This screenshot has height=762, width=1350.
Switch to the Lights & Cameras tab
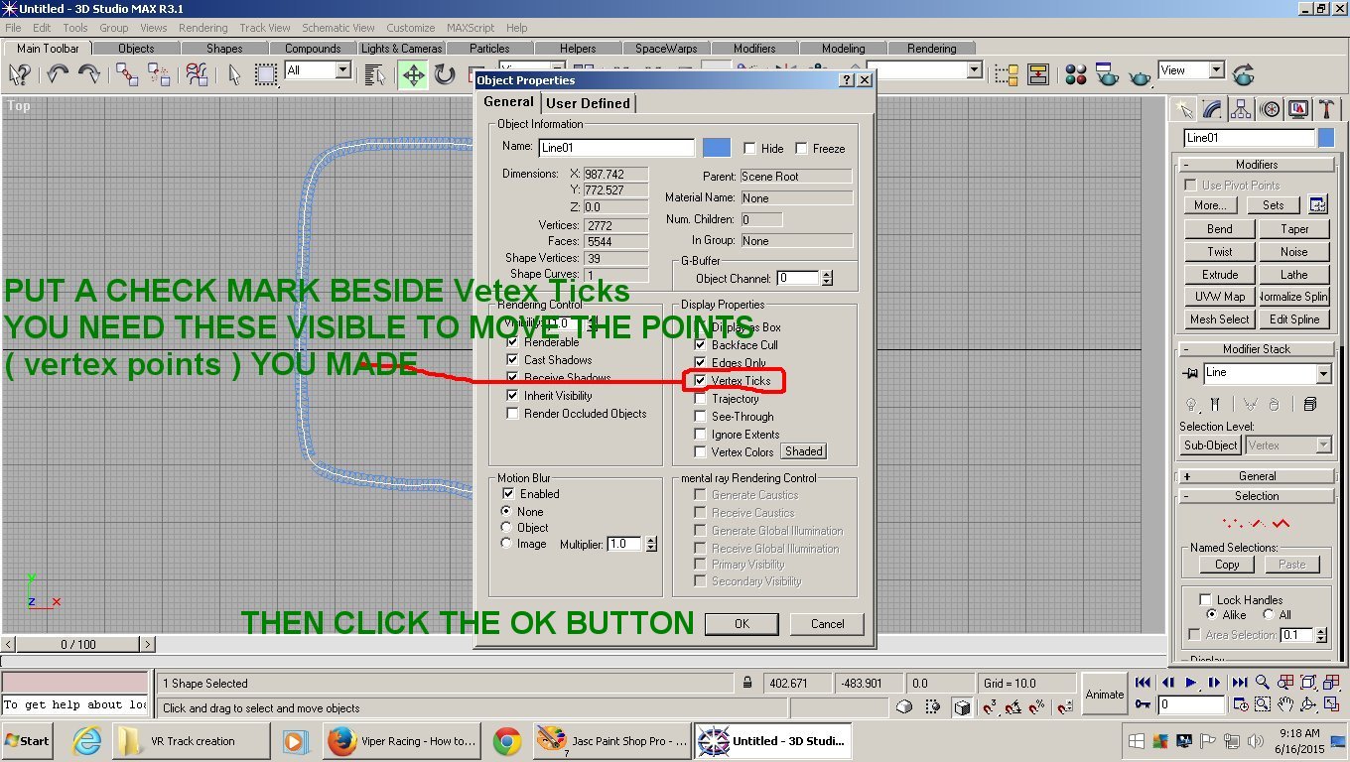(401, 48)
